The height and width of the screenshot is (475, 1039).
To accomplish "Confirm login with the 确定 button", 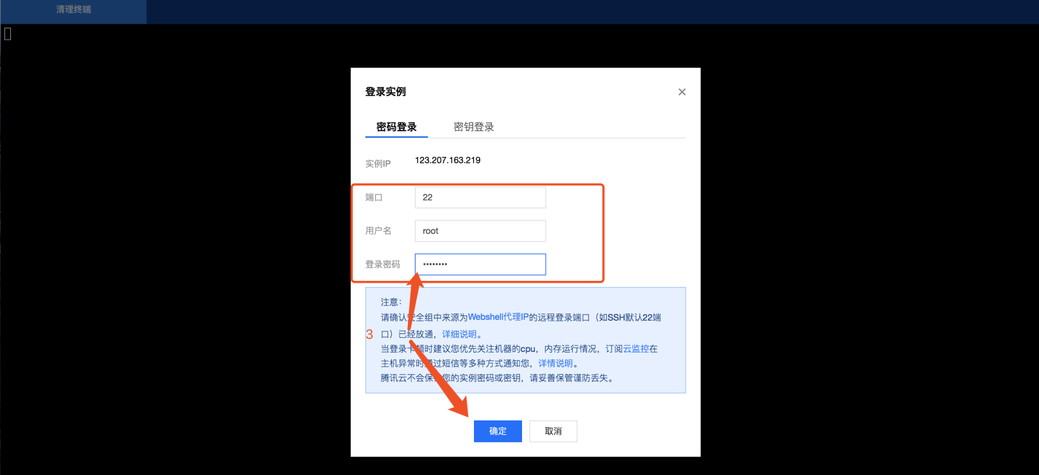I will point(498,431).
